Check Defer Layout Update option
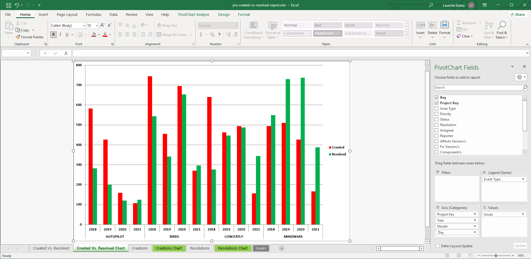The height and width of the screenshot is (259, 531). tap(438, 246)
